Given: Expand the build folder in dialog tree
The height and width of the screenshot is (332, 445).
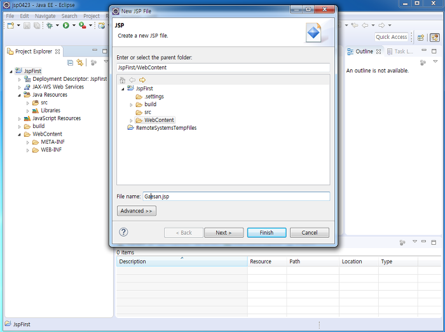Looking at the screenshot, I should 131,105.
